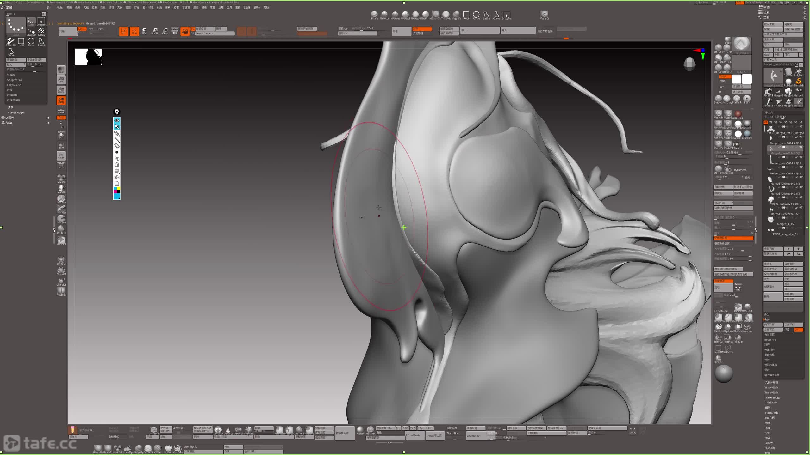The width and height of the screenshot is (810, 455).
Task: Toggle eye of Merged_juese2024 3 5(12 subtool
Action: [801, 167]
